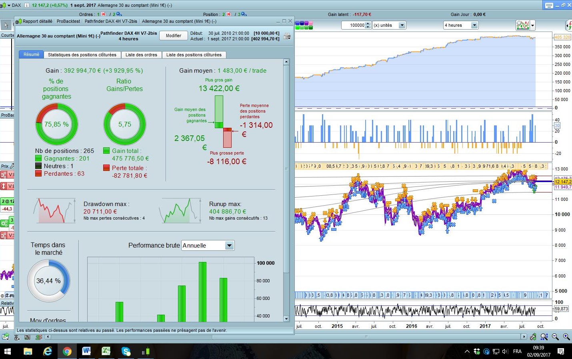The height and width of the screenshot is (359, 572).
Task: Open the print report icon
Action: 287,36
